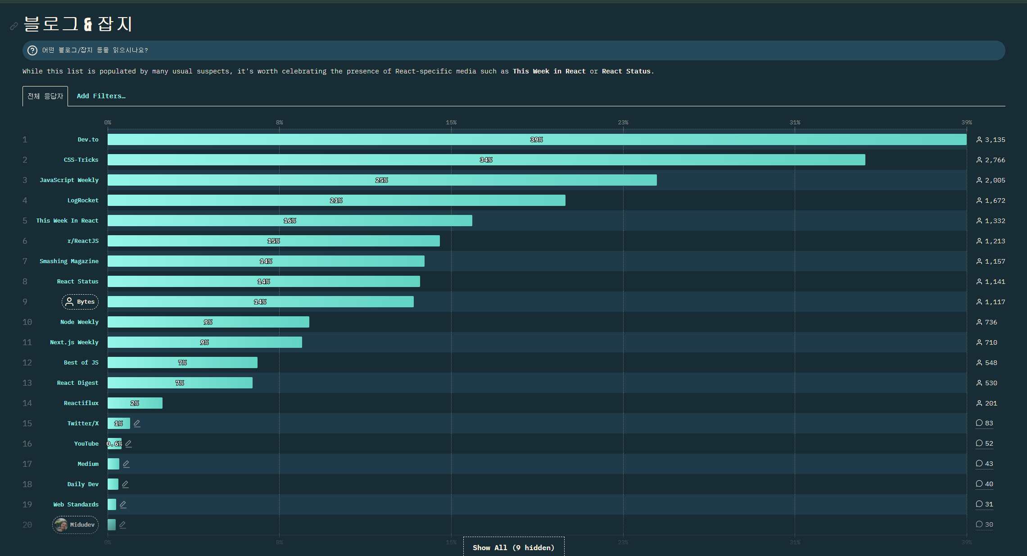The height and width of the screenshot is (556, 1027).
Task: Expand list with Show All (9 hidden)
Action: click(x=513, y=547)
